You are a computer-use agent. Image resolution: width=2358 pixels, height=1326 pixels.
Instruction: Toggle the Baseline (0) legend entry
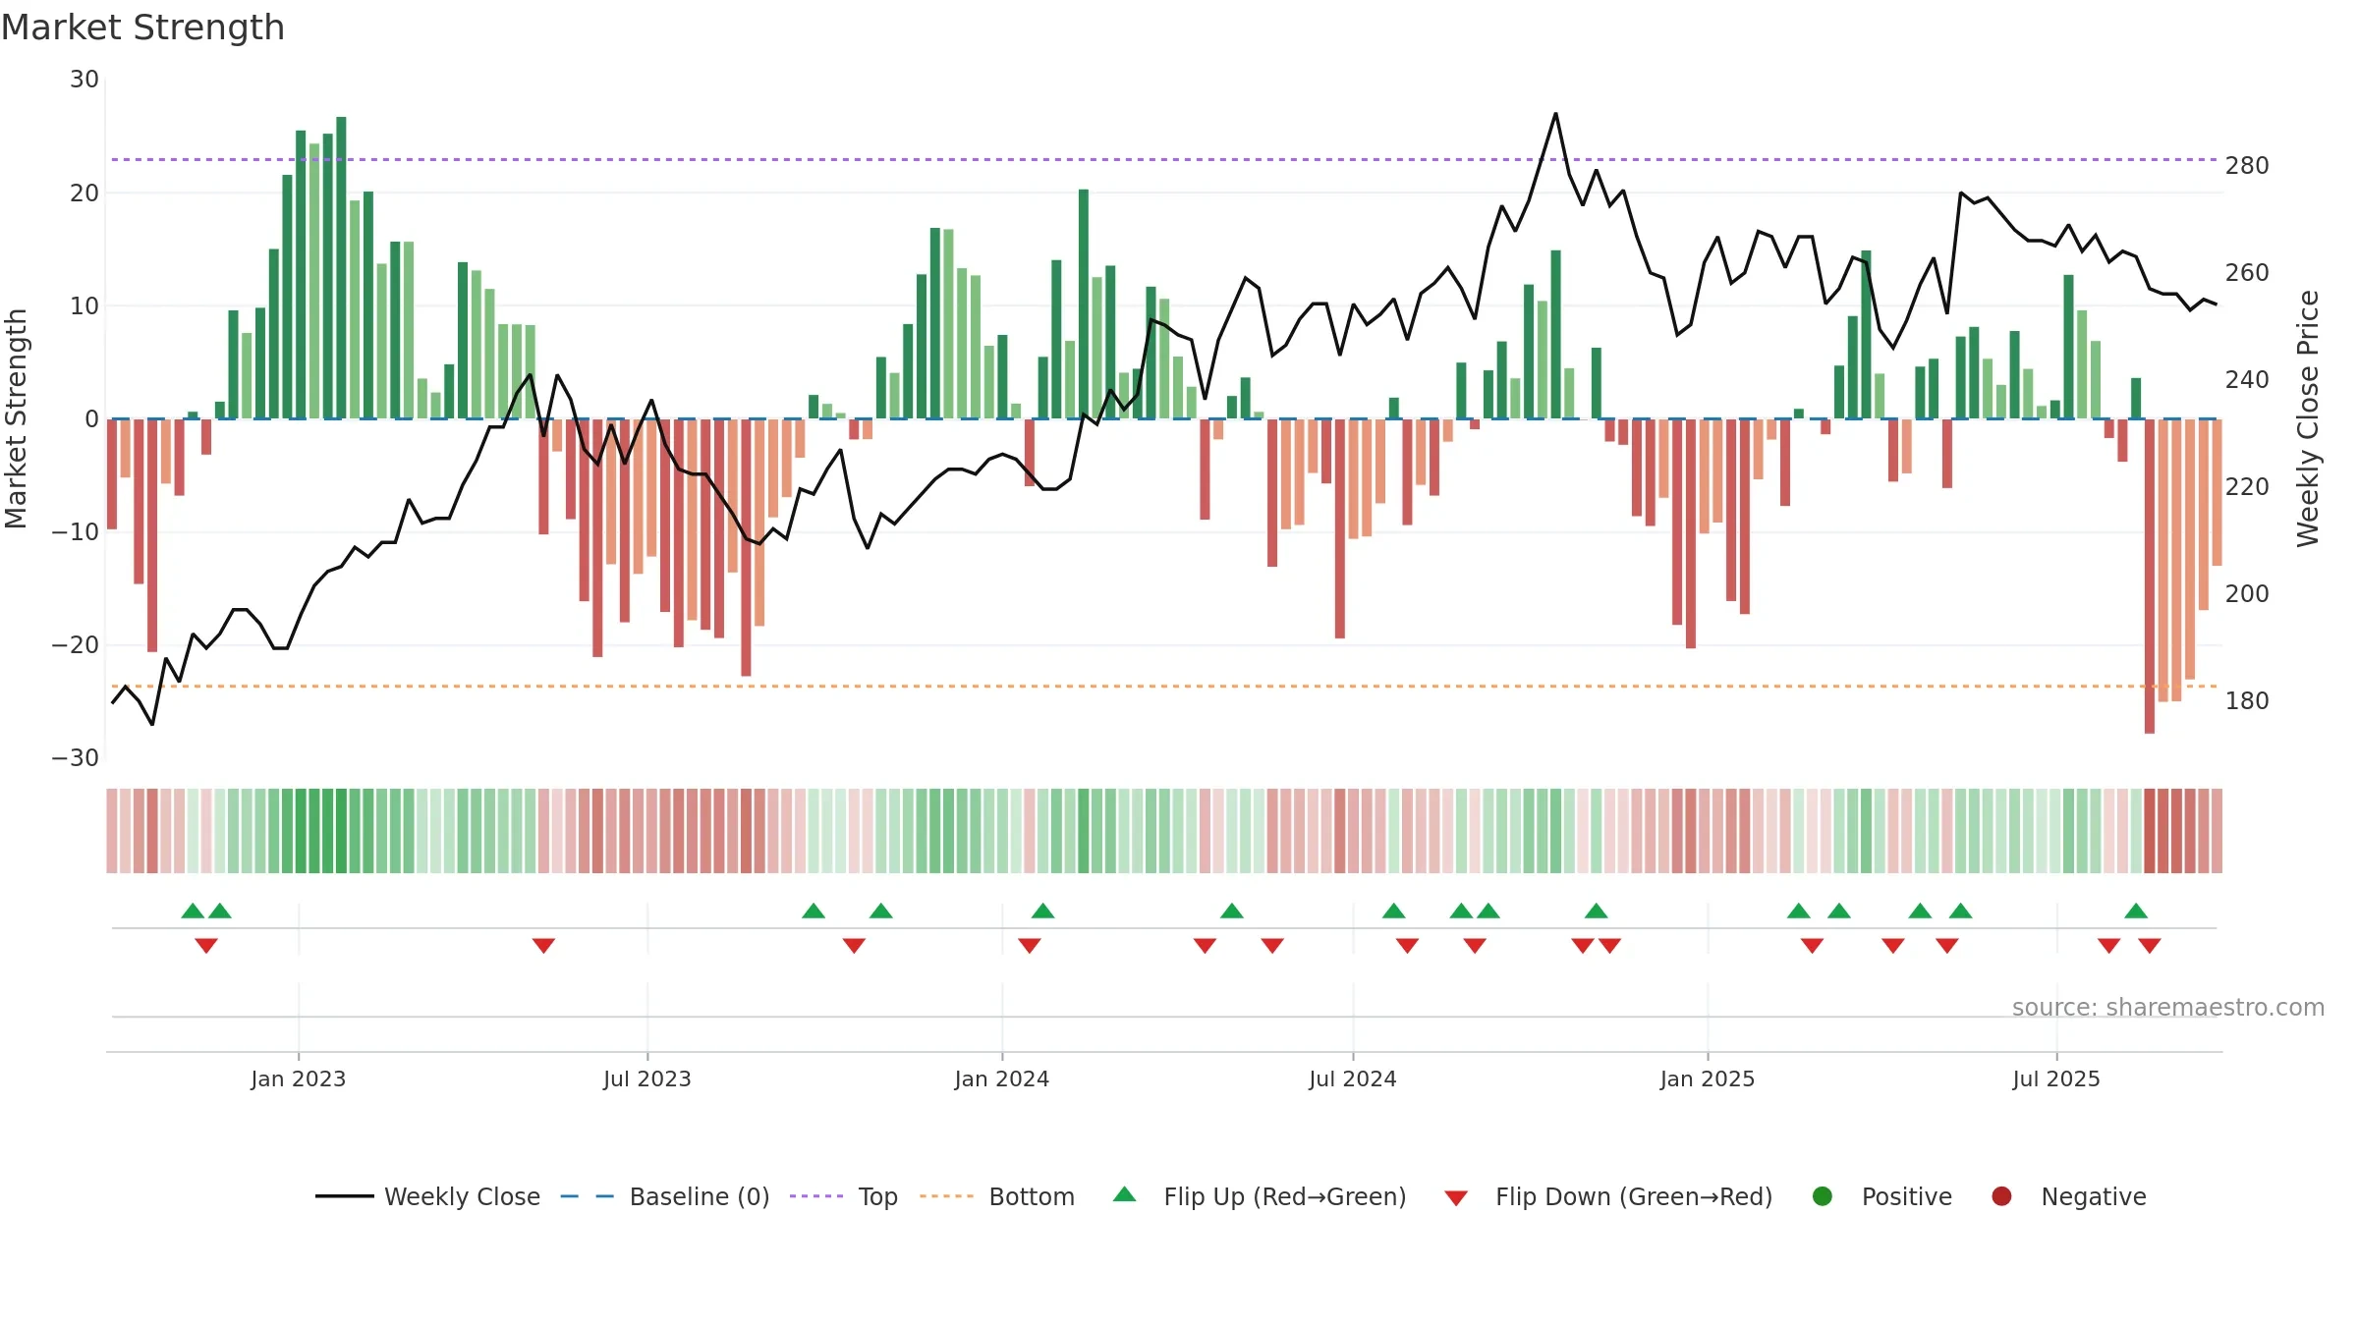pyautogui.click(x=665, y=1196)
